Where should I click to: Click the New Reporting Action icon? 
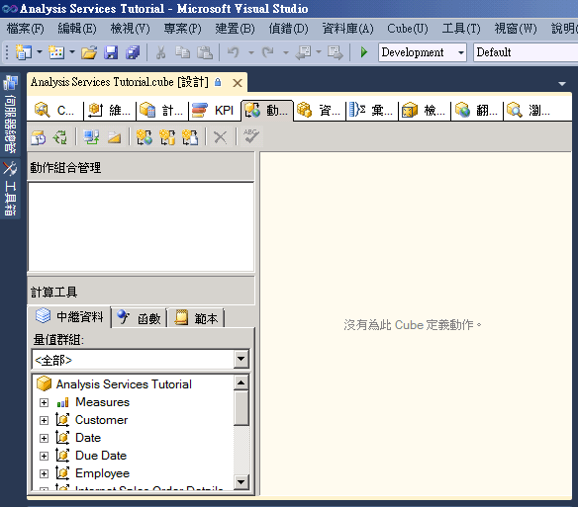pos(190,137)
